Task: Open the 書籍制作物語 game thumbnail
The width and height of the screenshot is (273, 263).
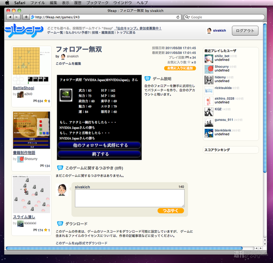Action: click(31, 130)
